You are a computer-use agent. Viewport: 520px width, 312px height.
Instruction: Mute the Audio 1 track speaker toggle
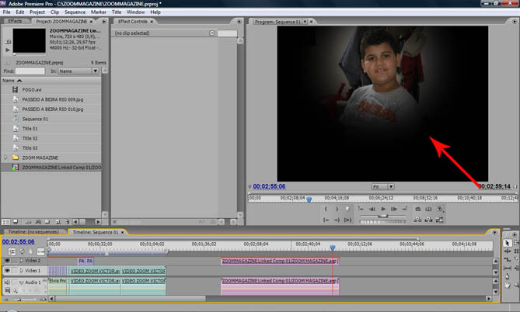[x=8, y=282]
